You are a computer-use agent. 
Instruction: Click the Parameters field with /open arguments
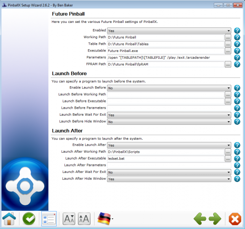click(169, 58)
